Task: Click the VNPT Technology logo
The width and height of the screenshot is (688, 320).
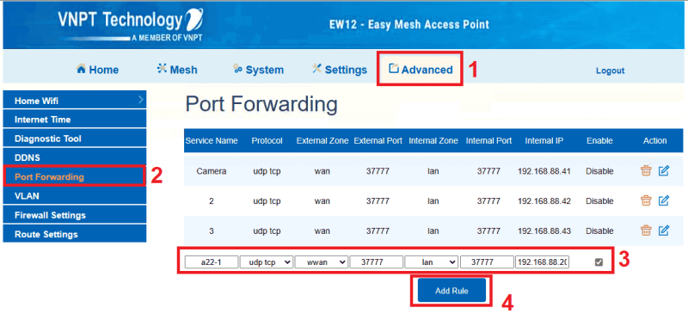Action: coord(132,25)
